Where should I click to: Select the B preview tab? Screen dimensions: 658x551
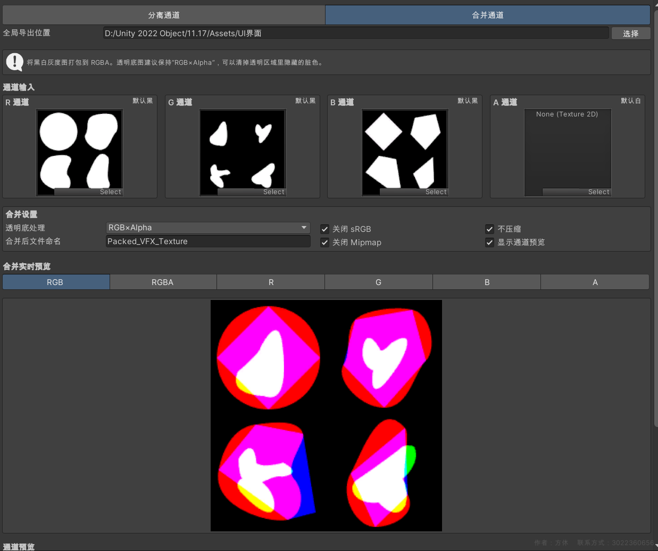487,282
